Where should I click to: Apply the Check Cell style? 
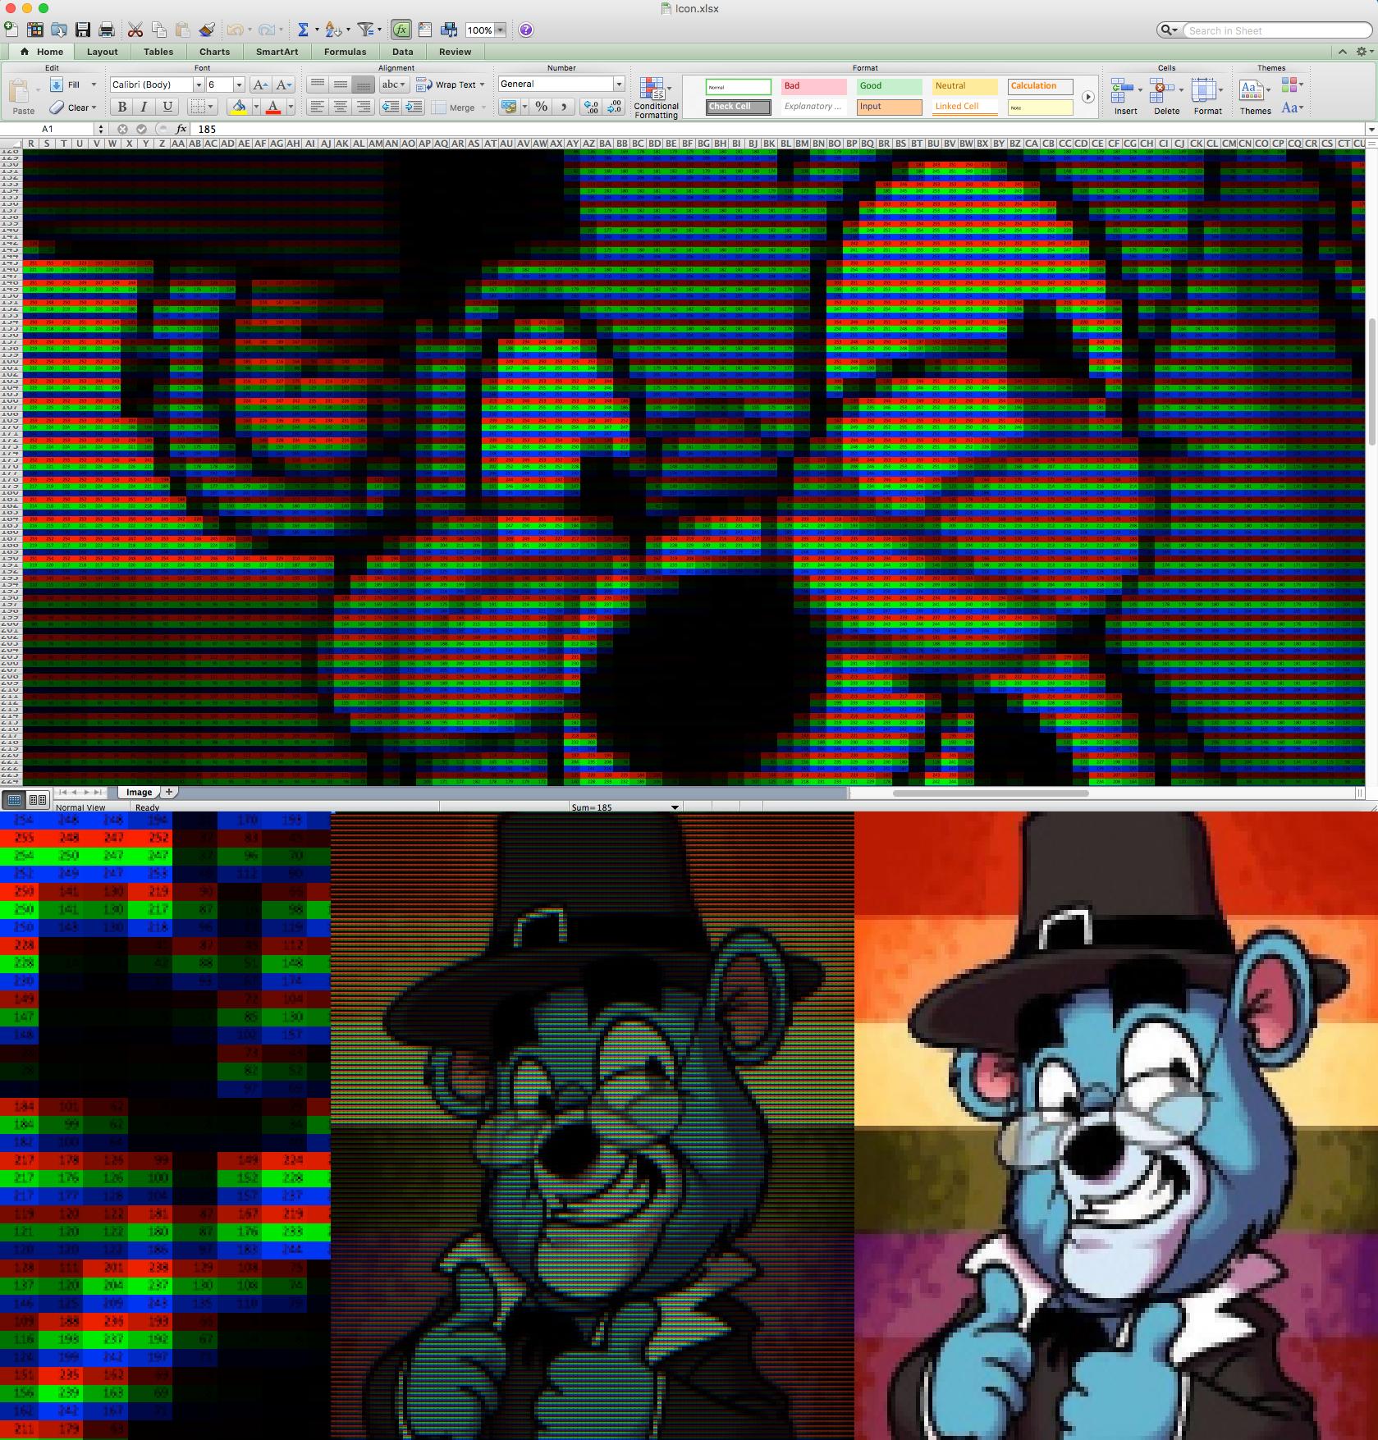[738, 107]
